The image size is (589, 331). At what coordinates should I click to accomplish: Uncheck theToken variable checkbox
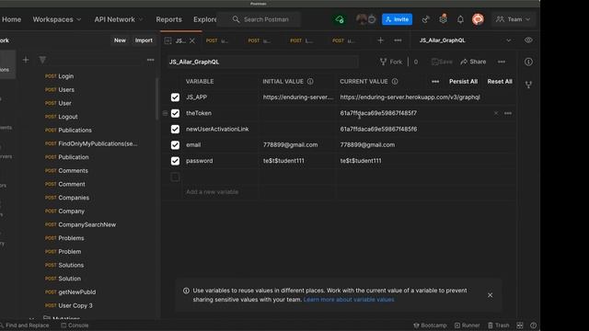(x=175, y=113)
